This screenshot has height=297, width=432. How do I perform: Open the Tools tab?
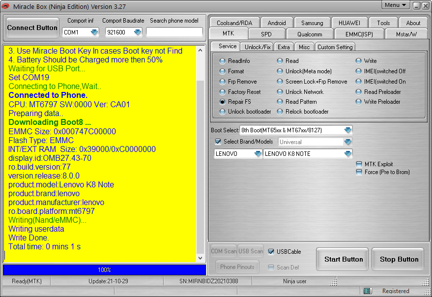(383, 23)
